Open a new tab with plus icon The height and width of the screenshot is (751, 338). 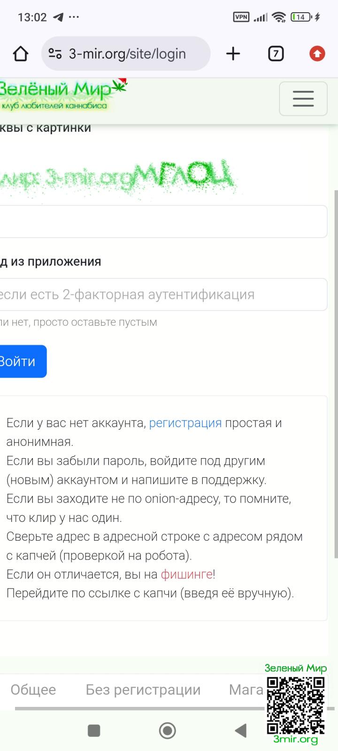[x=233, y=54]
